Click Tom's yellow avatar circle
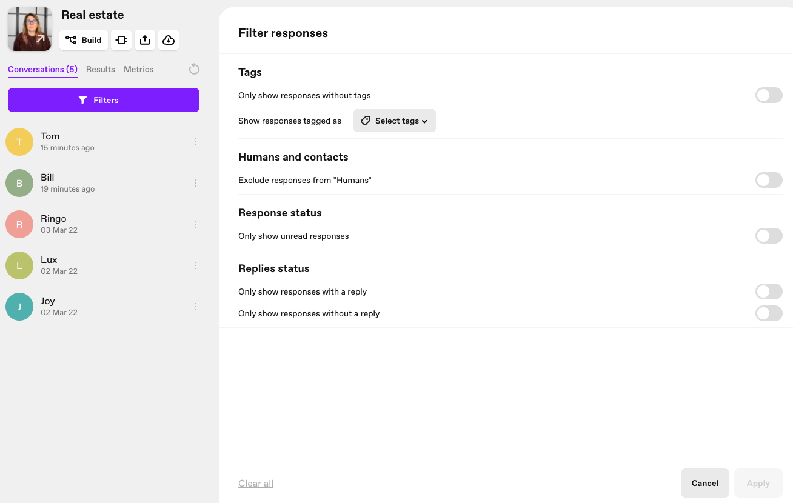This screenshot has height=503, width=793. pos(19,142)
